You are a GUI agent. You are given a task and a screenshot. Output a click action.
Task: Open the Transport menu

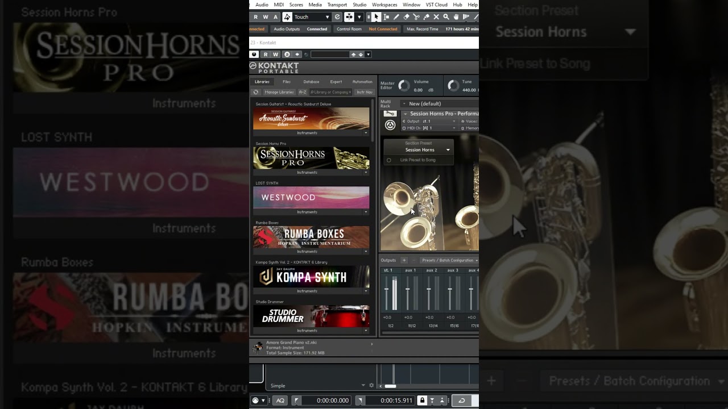[337, 5]
